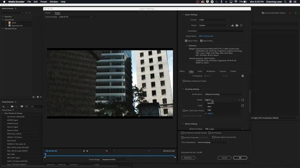Toggle the Export Audio checkbox
This screenshot has width=300, height=168.
coord(201,41)
